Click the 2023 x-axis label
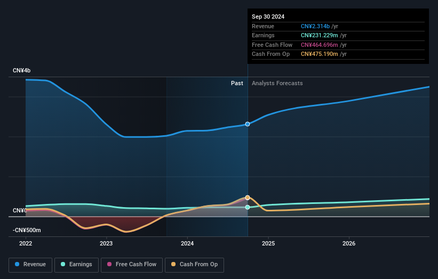 click(106, 243)
